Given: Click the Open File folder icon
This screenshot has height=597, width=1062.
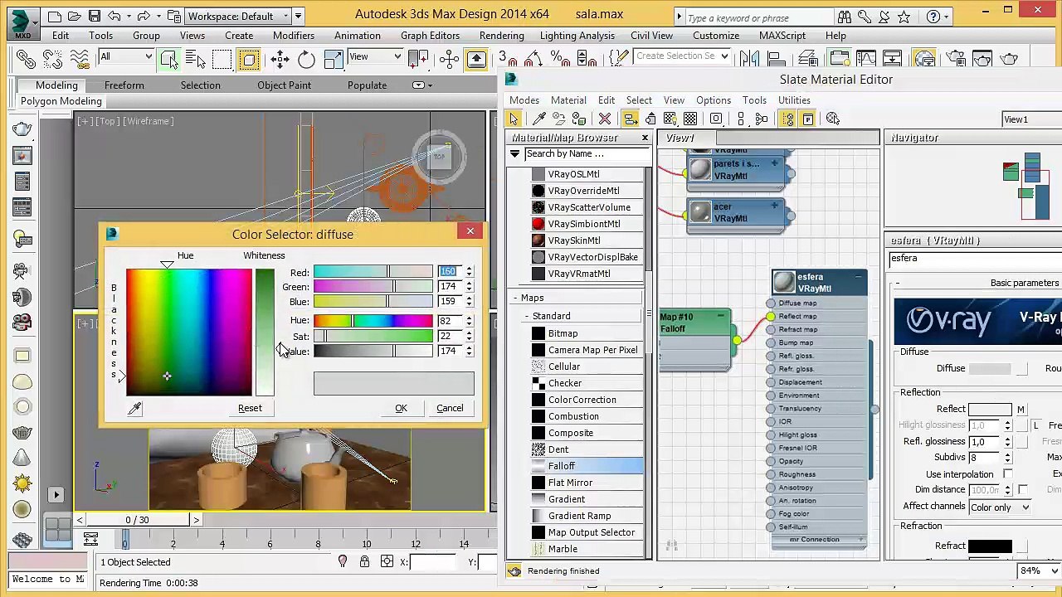Looking at the screenshot, I should click(74, 16).
